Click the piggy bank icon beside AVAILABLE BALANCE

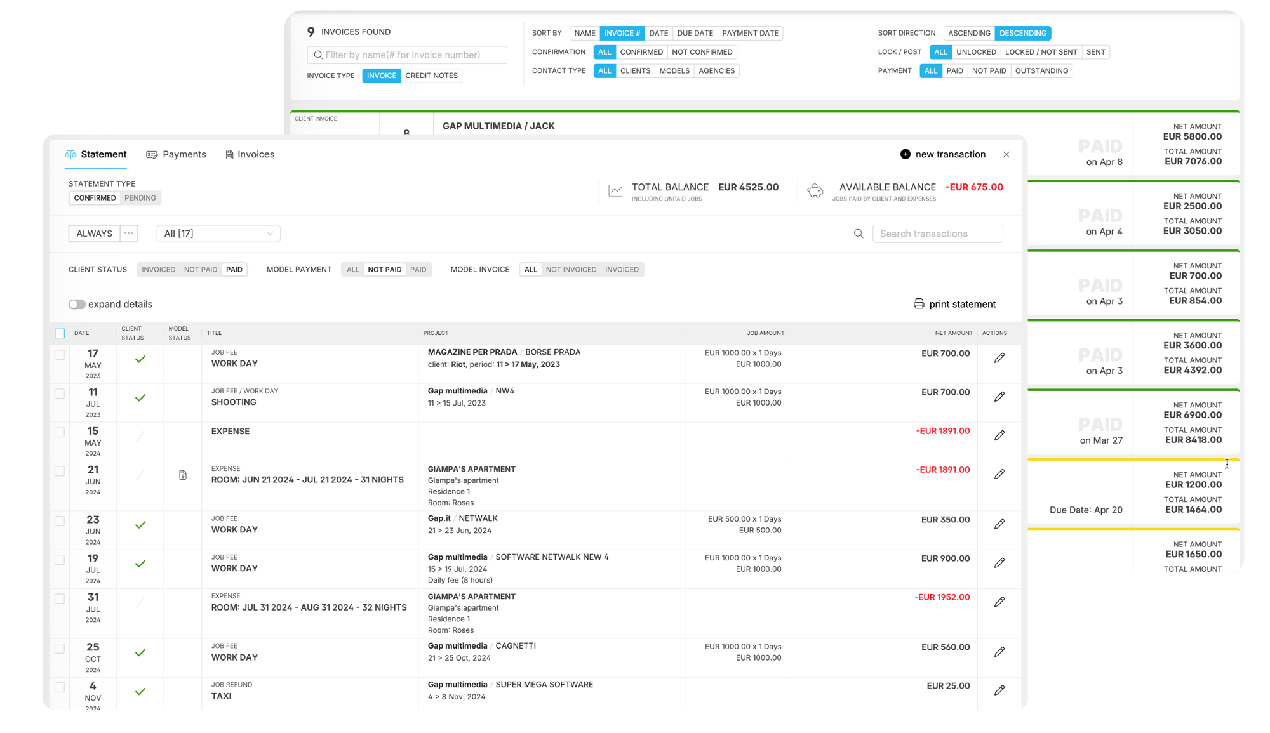point(815,190)
